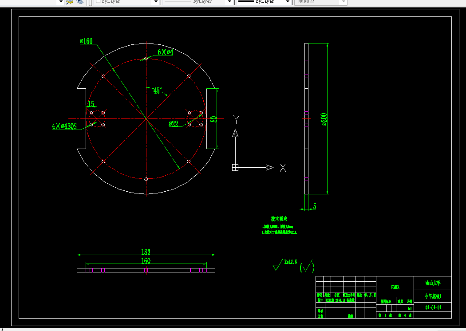
Task: Select the 5 thickness dimension text
Action: 315,206
